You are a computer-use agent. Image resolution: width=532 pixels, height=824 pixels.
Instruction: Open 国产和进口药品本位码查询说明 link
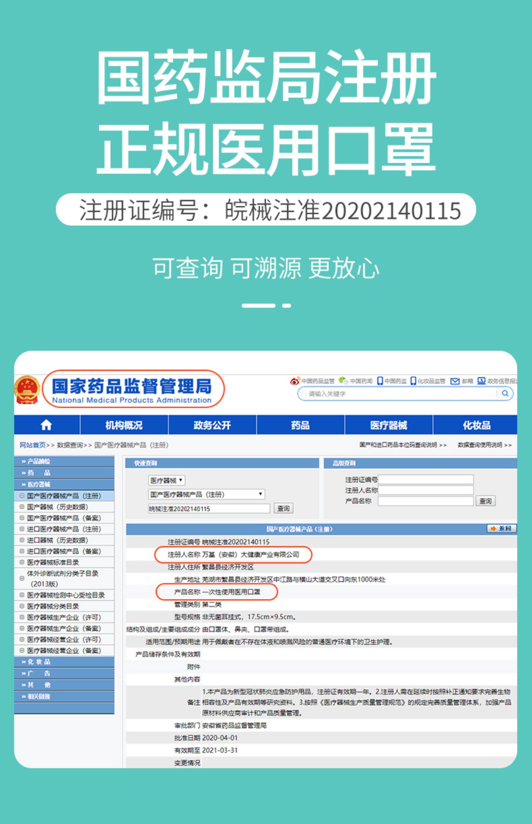pyautogui.click(x=403, y=445)
